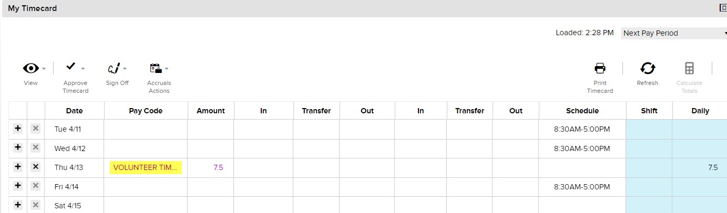Expand the Accruals Actions dropdown arrow

[167, 69]
